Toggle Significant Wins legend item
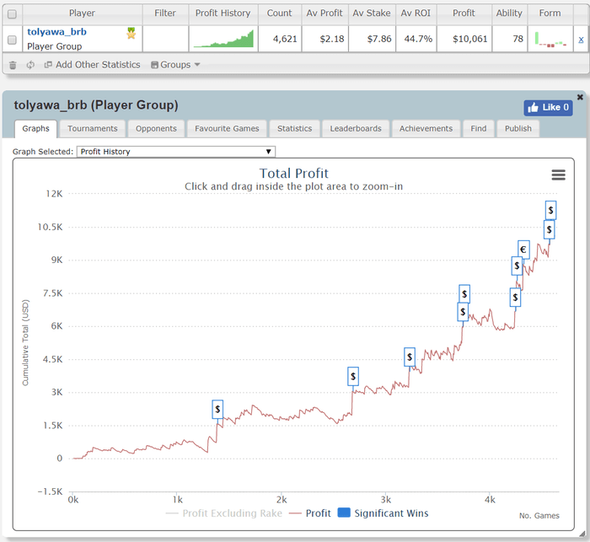The image size is (590, 542). (x=382, y=512)
